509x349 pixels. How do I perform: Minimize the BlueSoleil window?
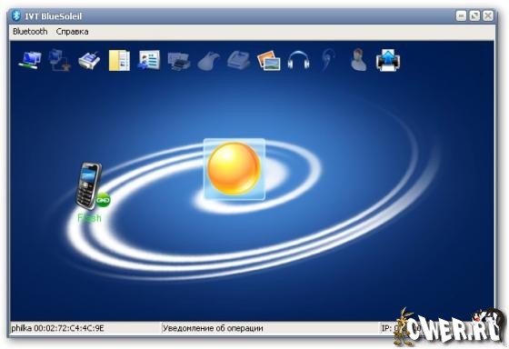pos(462,16)
